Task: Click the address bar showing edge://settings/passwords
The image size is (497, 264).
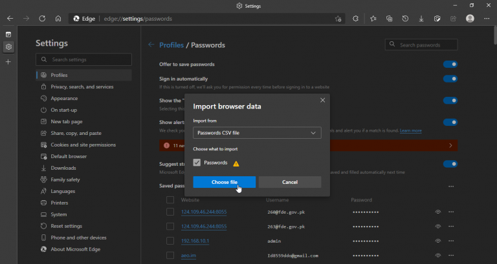Action: click(206, 19)
